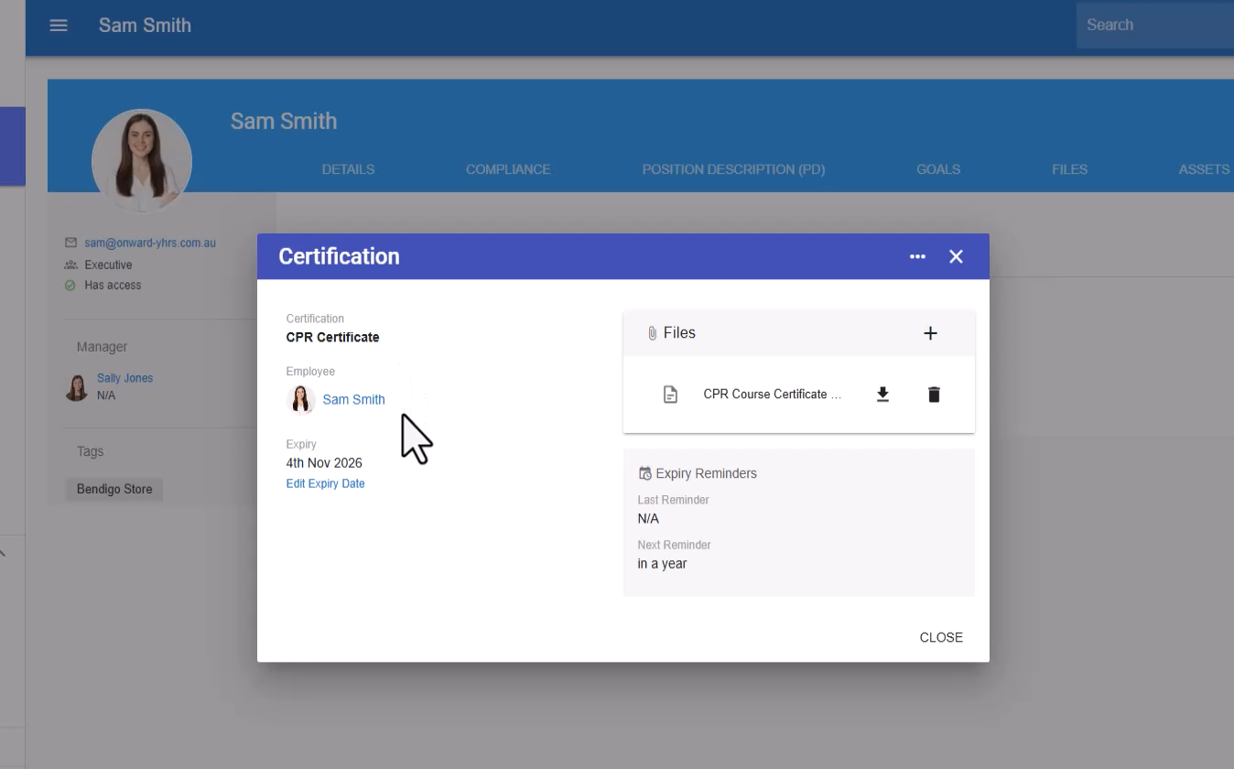Download the CPR Course Certificate file
The width and height of the screenshot is (1234, 769).
click(882, 395)
